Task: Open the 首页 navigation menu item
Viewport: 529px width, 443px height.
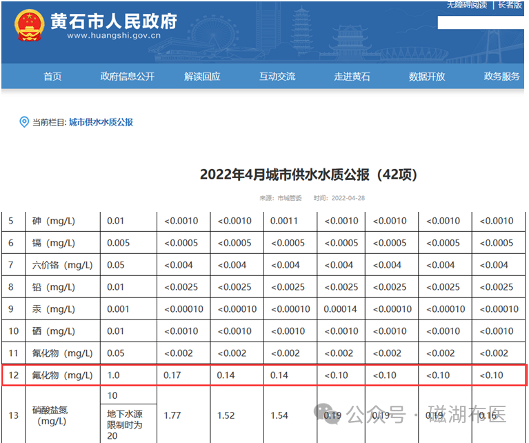Action: 52,77
